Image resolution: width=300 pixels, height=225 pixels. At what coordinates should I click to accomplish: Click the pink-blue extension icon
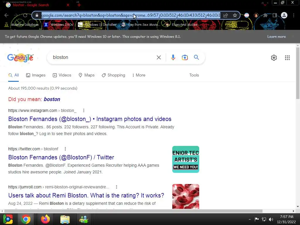tap(247, 15)
